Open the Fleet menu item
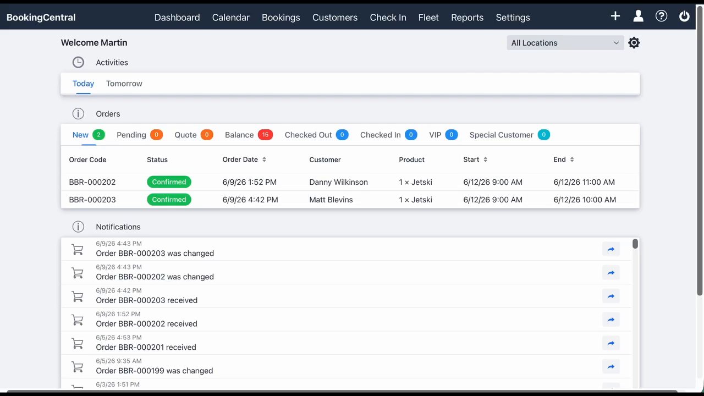 (428, 17)
